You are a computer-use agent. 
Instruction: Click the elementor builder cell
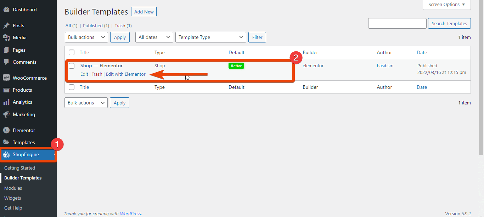[313, 65]
